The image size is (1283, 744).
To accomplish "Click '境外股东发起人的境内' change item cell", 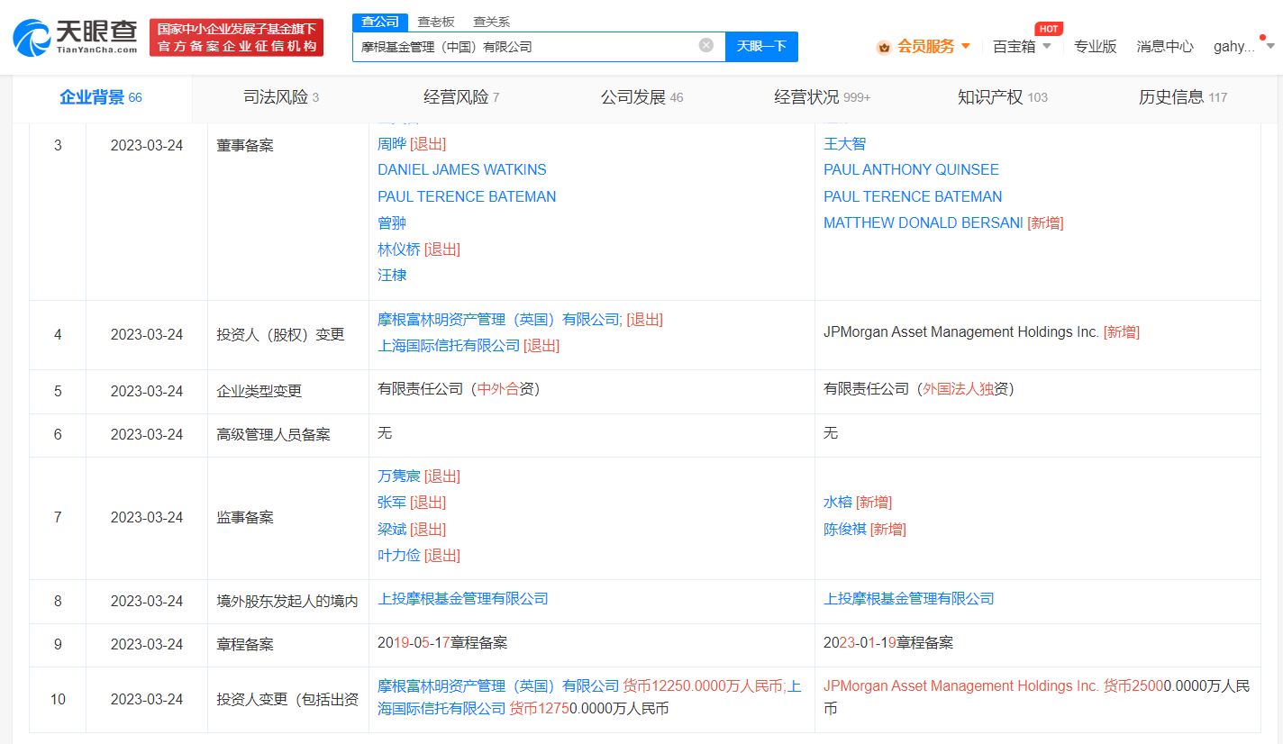I will pos(287,601).
